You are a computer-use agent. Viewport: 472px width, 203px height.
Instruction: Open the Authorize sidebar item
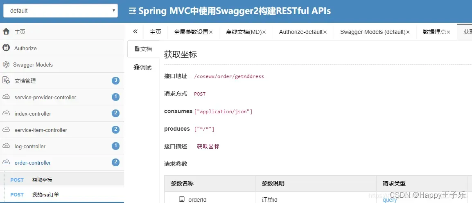[62, 48]
